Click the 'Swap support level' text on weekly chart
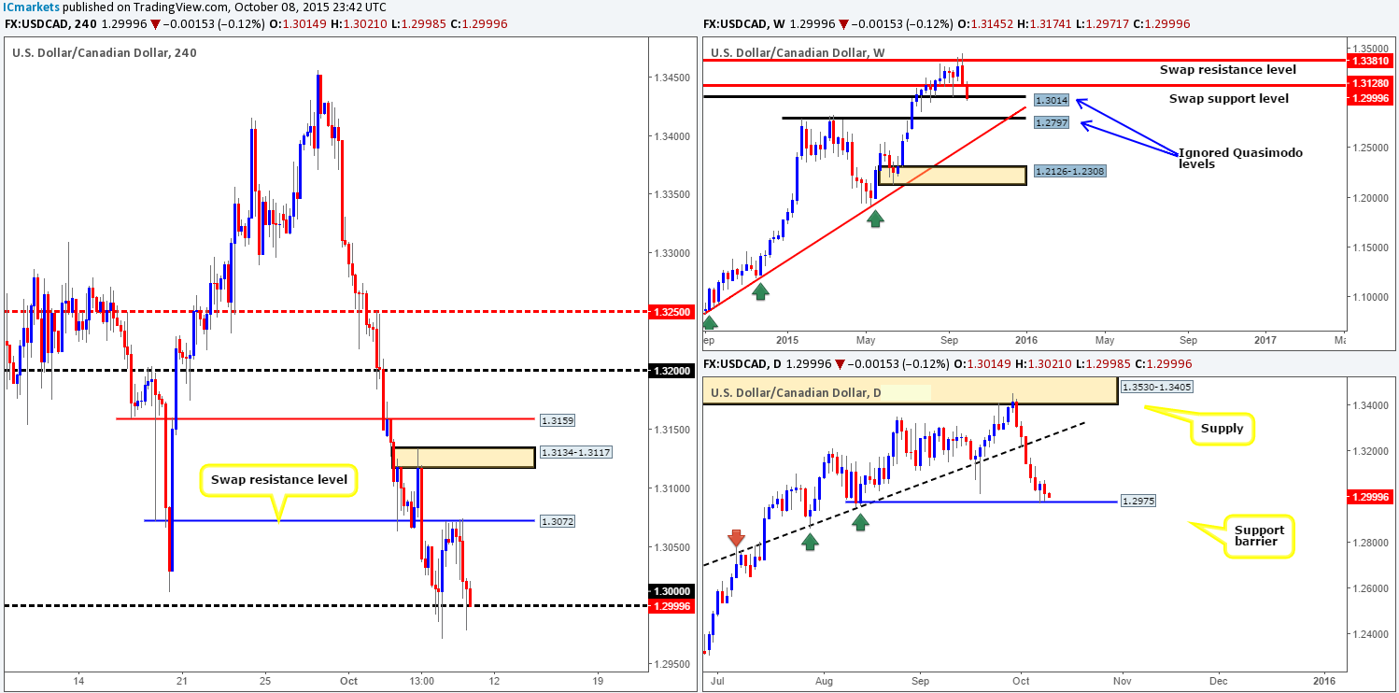 1228,98
